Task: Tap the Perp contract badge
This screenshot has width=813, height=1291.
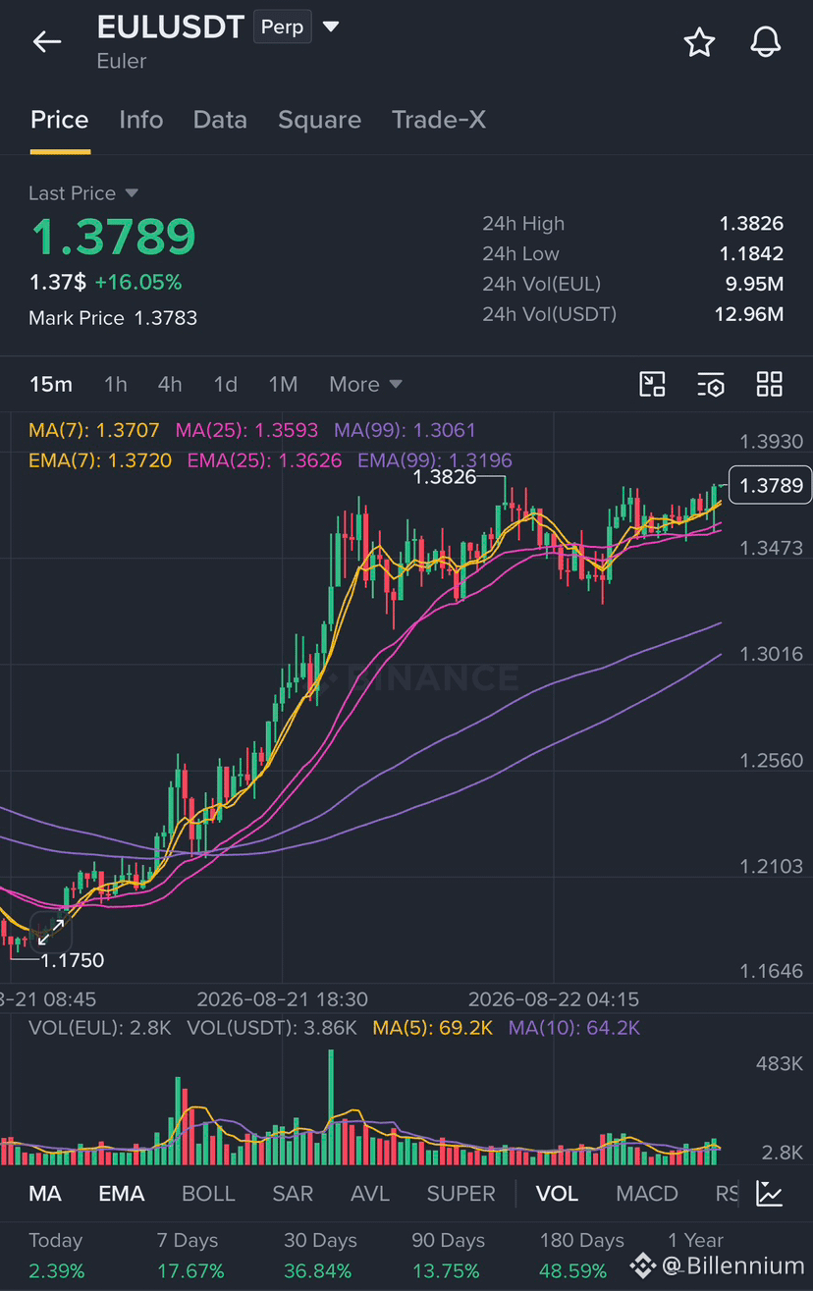Action: [x=282, y=27]
